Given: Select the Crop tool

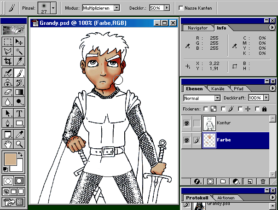Looking at the screenshot, I should [x=8, y=61].
